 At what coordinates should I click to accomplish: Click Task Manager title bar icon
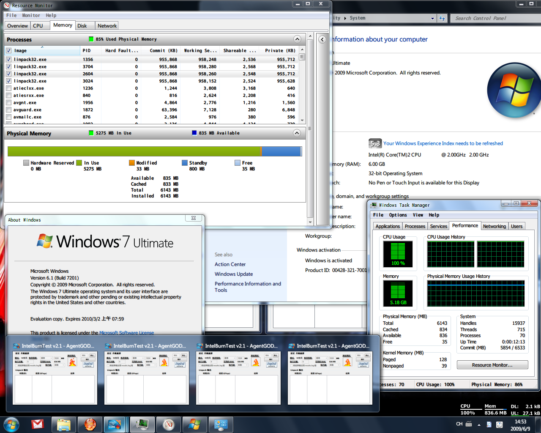coord(374,205)
